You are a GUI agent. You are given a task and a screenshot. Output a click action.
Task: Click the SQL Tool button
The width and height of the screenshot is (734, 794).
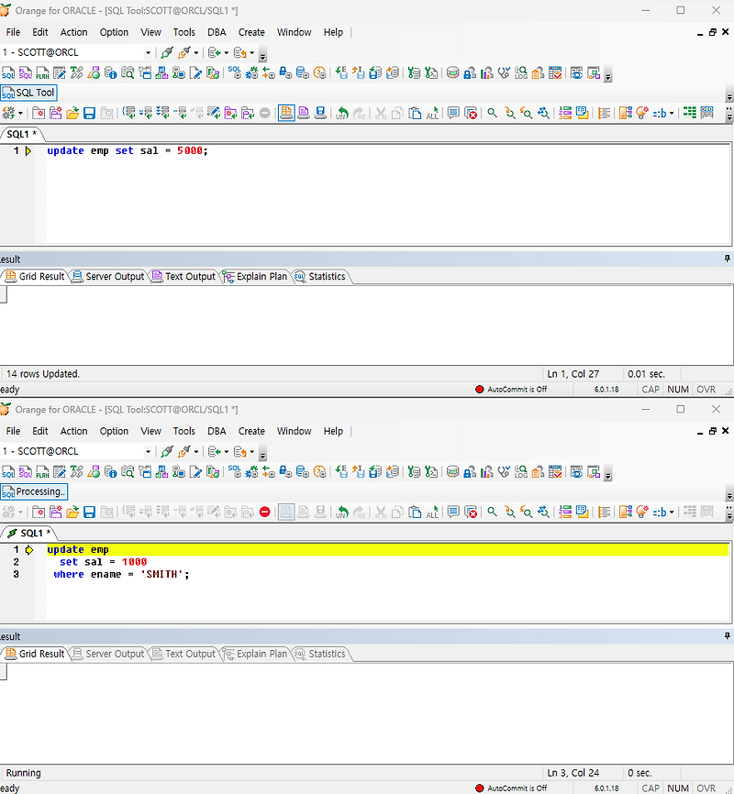[28, 92]
